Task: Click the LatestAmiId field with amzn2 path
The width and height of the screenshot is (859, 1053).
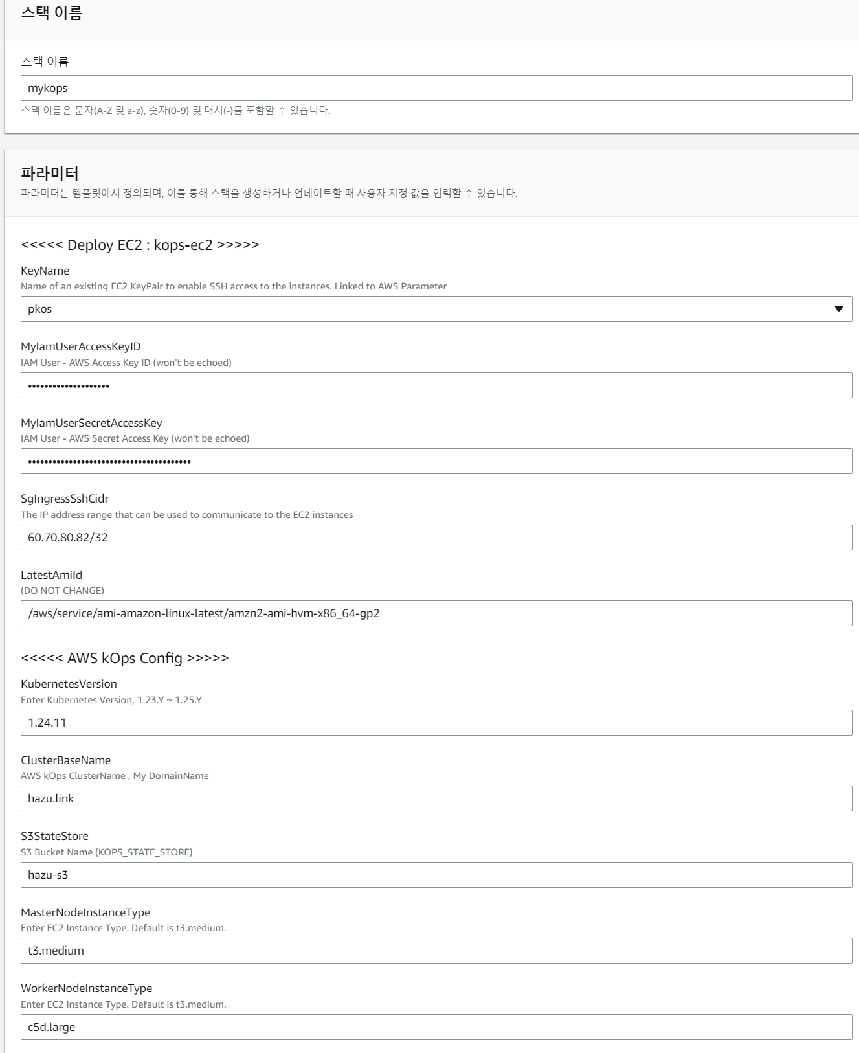Action: pos(436,613)
